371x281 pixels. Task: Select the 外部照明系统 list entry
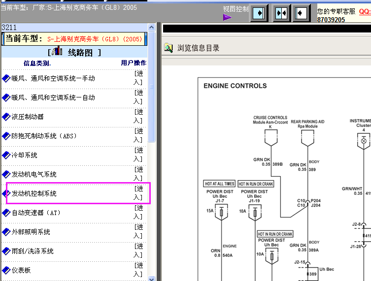(x=31, y=232)
